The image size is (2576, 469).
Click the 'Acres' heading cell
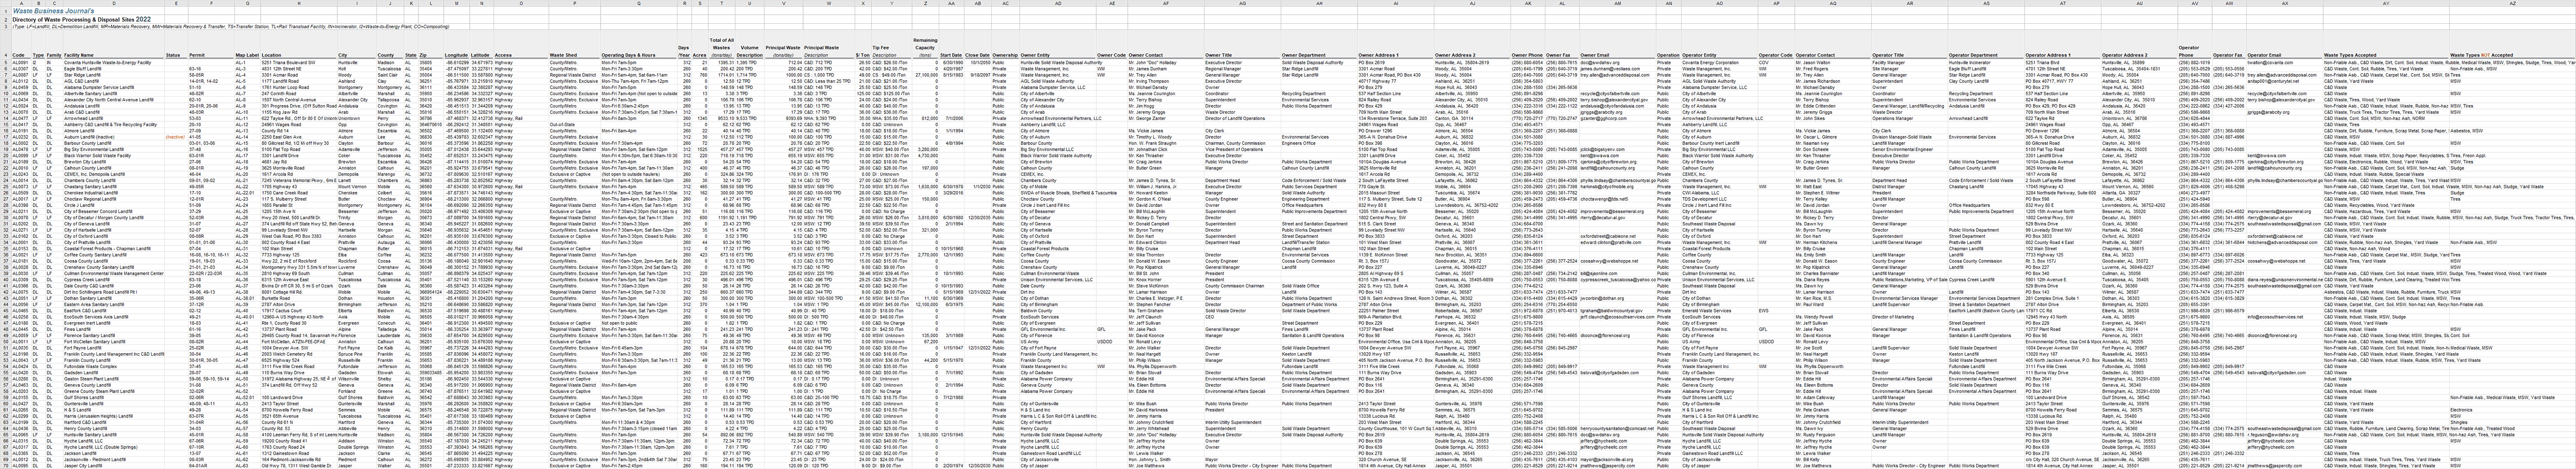coord(700,55)
